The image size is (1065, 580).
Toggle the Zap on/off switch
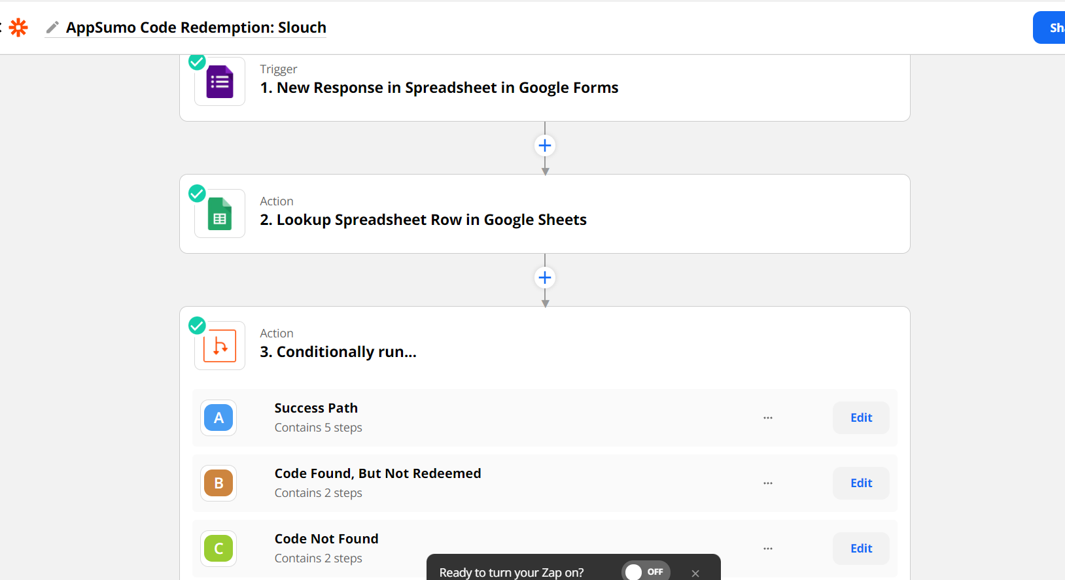coord(645,571)
